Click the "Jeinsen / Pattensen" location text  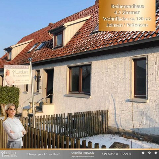tap(127, 25)
